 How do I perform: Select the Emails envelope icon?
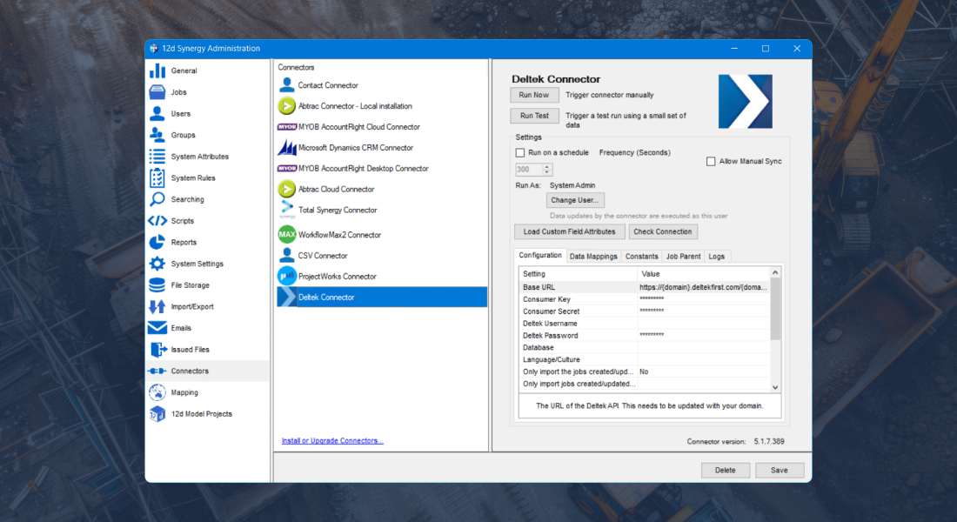157,328
